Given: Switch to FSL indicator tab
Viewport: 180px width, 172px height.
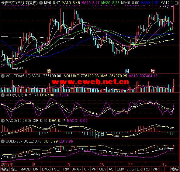Looking at the screenshot, I should point(55,169).
